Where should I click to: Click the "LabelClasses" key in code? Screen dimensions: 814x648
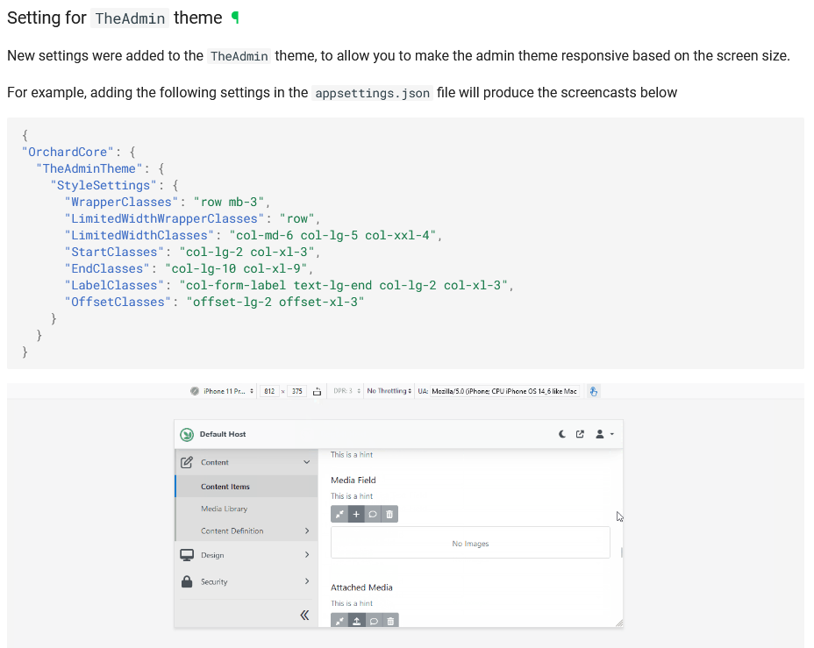tap(114, 285)
